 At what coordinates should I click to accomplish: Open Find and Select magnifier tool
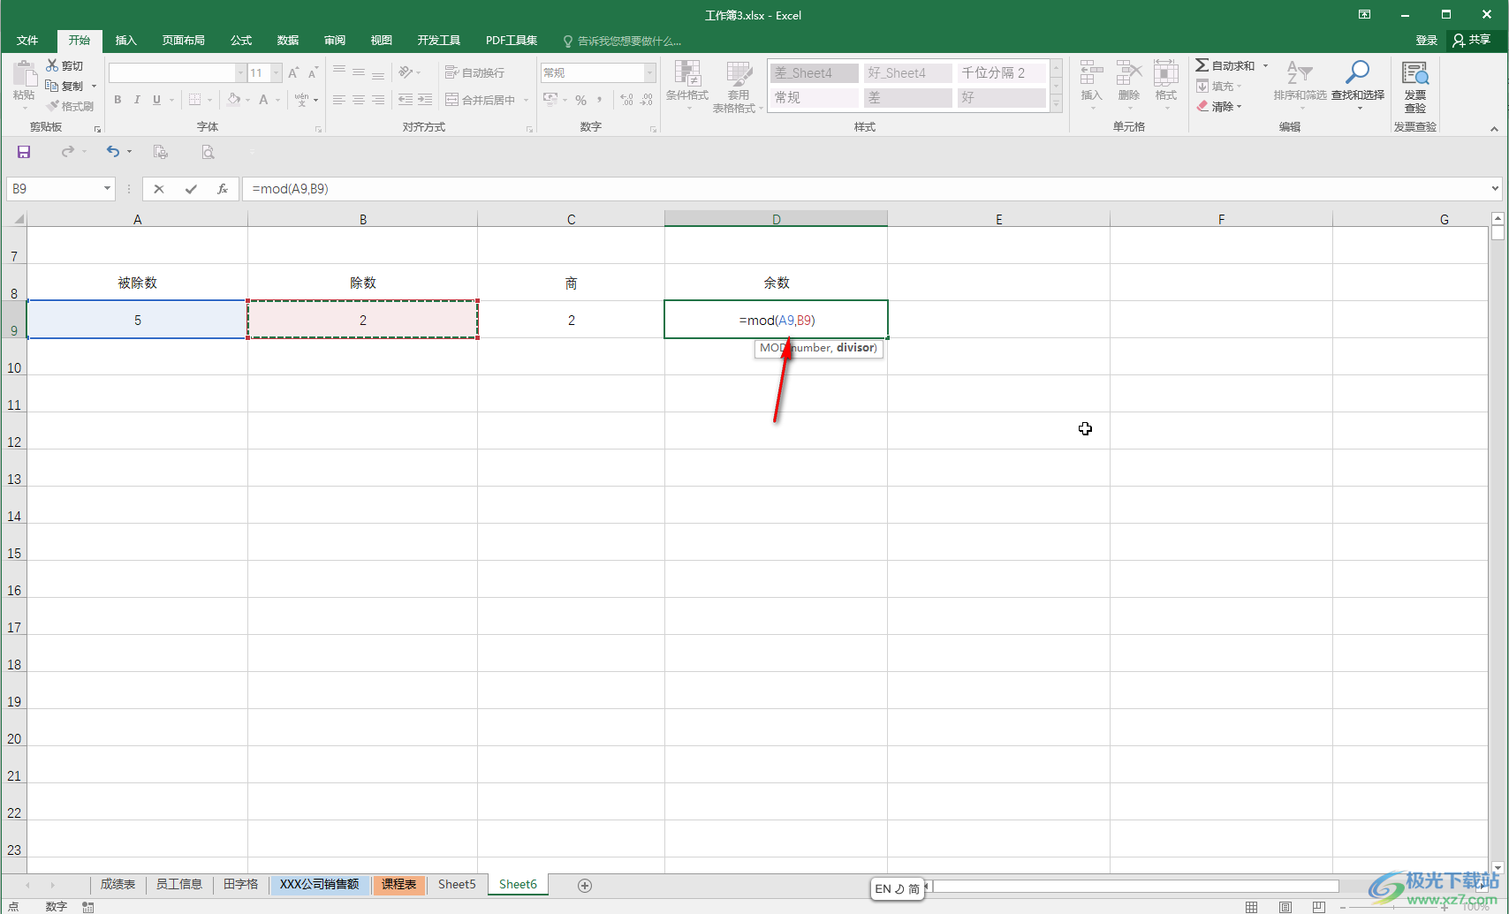coord(1357,81)
